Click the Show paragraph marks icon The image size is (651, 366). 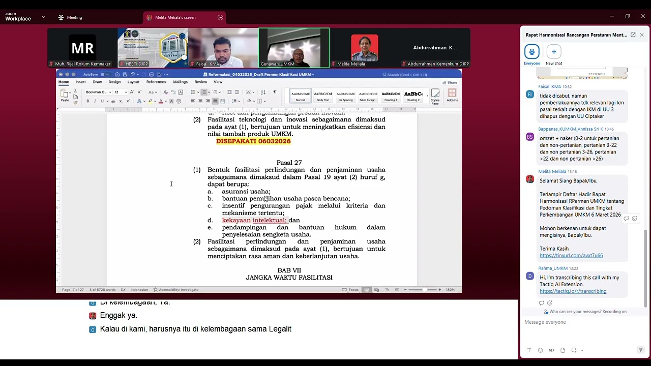tap(275, 92)
